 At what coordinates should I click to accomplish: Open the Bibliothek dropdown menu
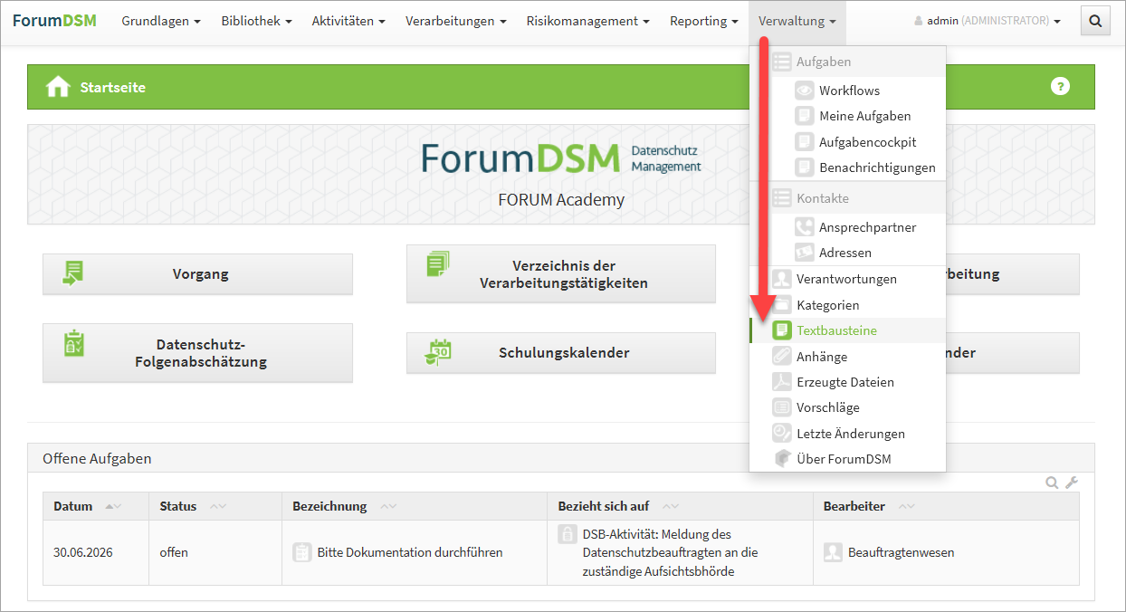[256, 21]
